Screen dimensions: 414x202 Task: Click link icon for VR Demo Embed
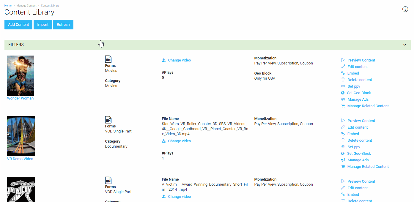(343, 134)
